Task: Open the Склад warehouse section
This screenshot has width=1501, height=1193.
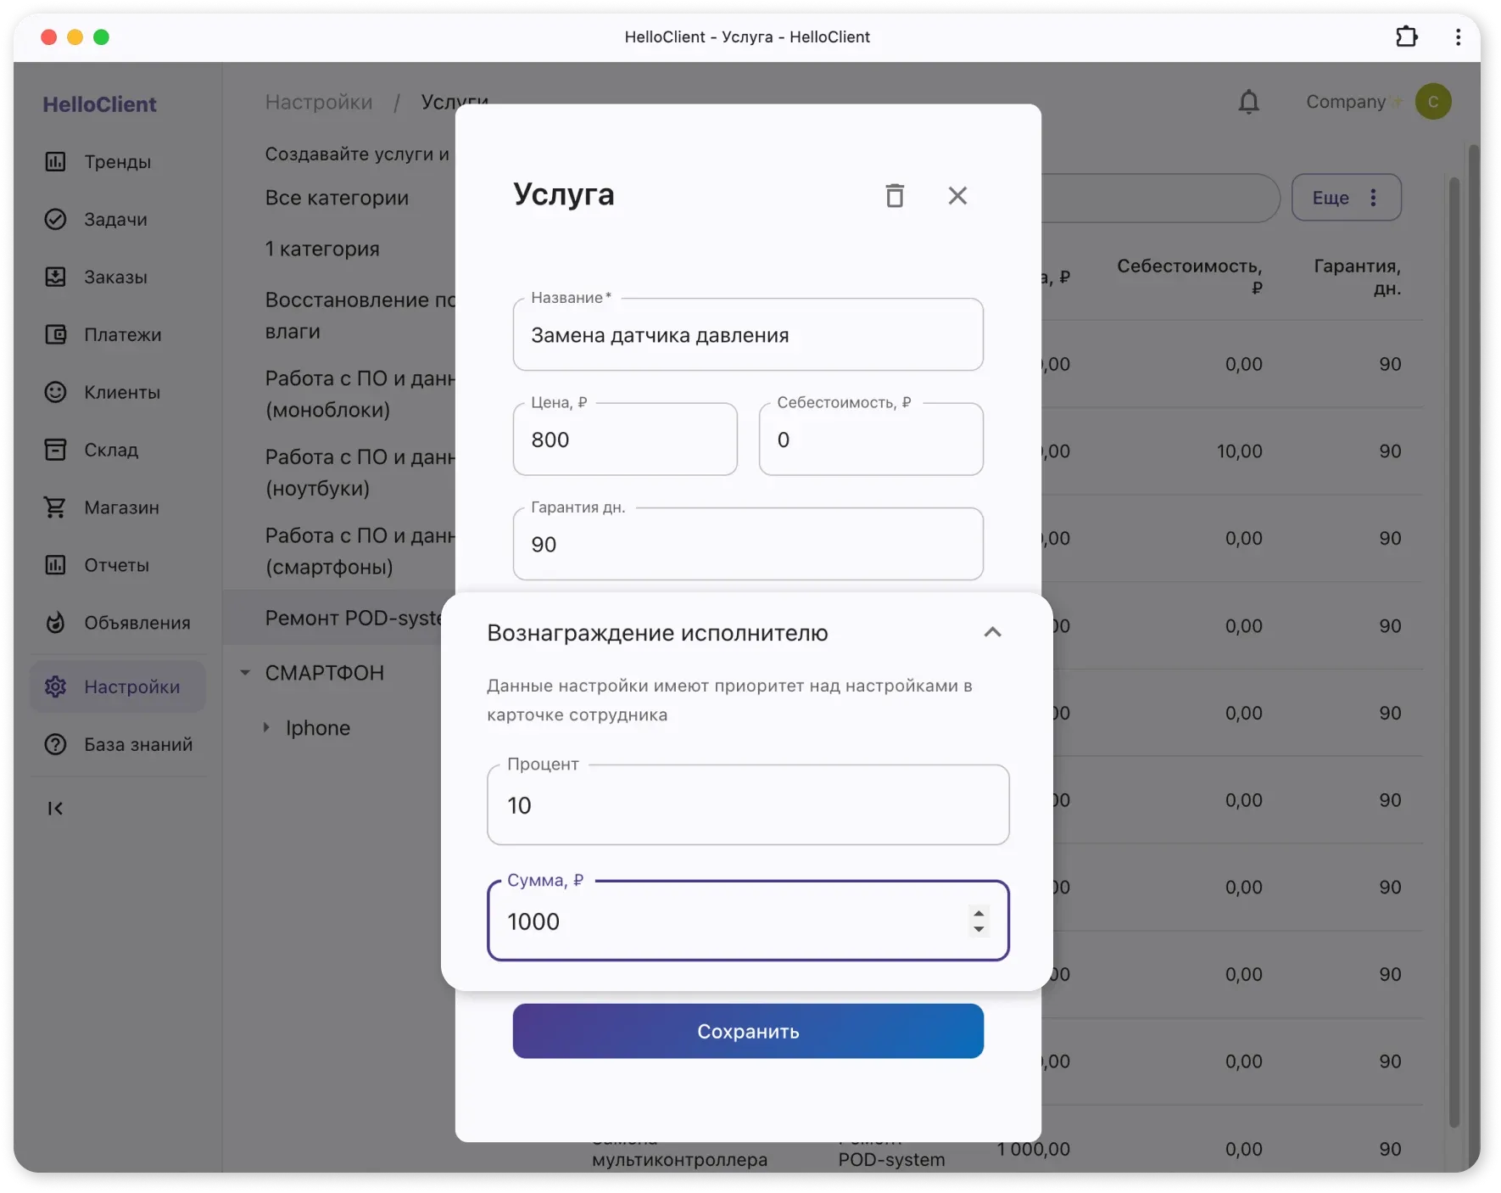Action: [x=110, y=451]
